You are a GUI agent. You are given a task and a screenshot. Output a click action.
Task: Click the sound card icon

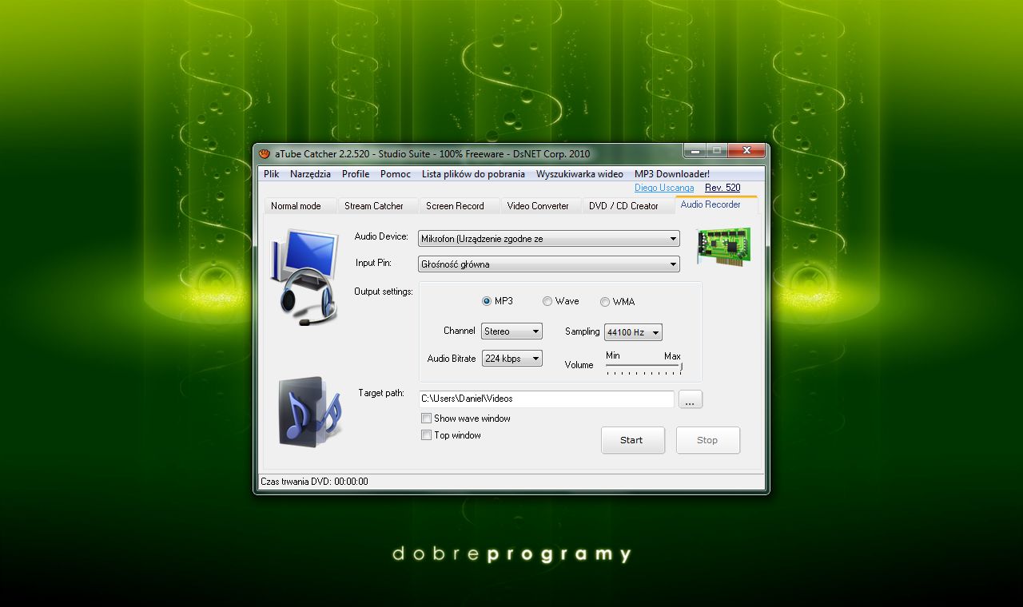click(x=724, y=246)
